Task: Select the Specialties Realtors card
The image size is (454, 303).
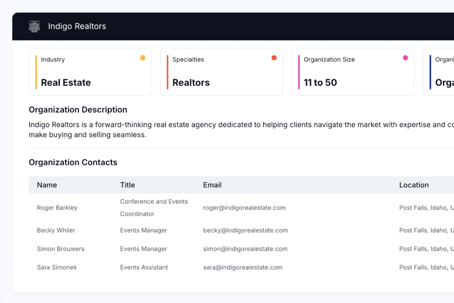Action: 221,72
